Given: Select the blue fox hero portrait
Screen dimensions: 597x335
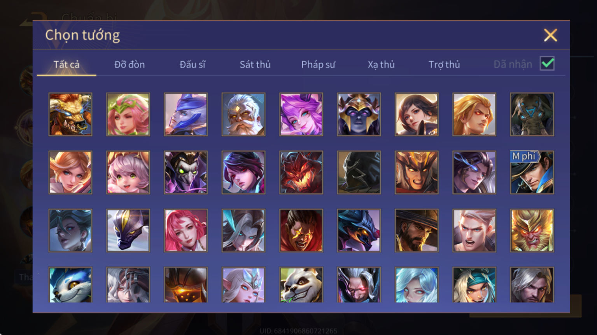Looking at the screenshot, I should 70,285.
